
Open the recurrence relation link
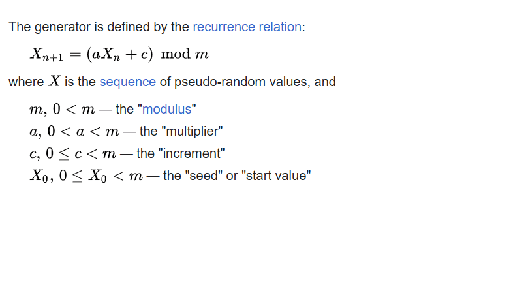coord(247,27)
